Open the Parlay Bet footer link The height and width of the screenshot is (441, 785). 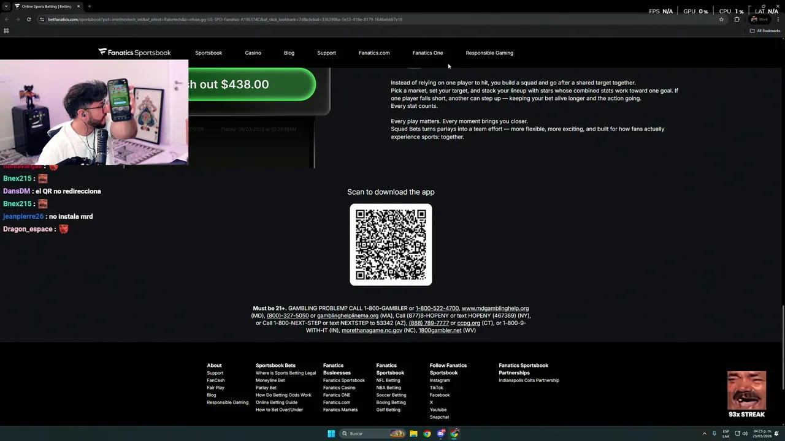pyautogui.click(x=266, y=388)
